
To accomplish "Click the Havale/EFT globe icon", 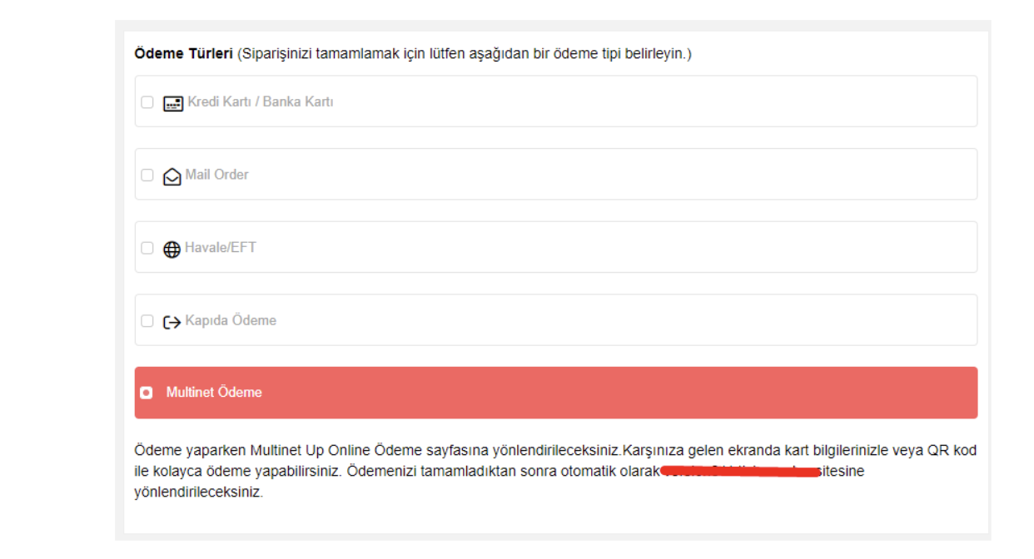I will point(172,250).
